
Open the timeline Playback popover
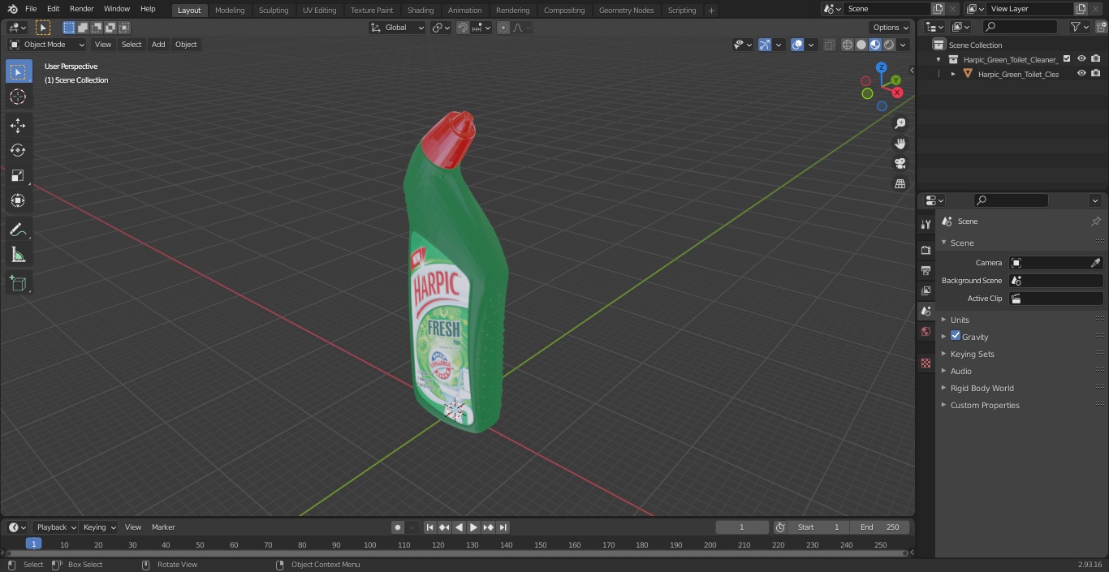tap(55, 527)
